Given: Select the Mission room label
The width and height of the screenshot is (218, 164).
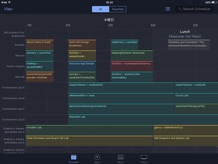Looking at the screenshot, I should 20,56.
